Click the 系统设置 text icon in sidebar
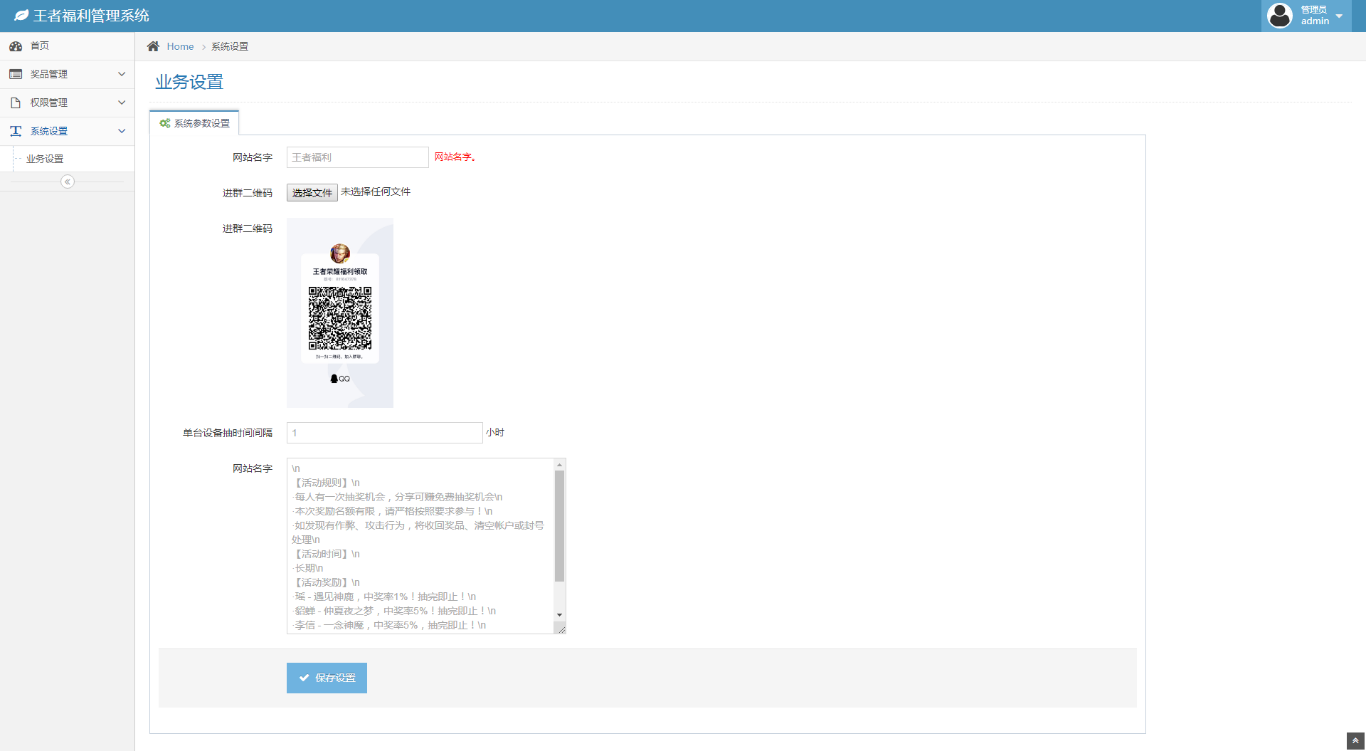1366x751 pixels. [16, 131]
